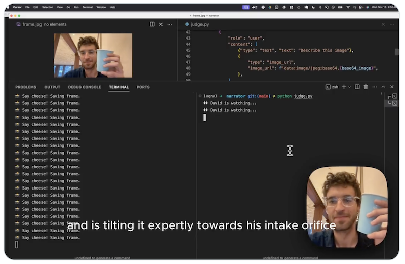Click the python judge.py command in terminal
Image resolution: width=405 pixels, height=264 pixels.
[295, 96]
